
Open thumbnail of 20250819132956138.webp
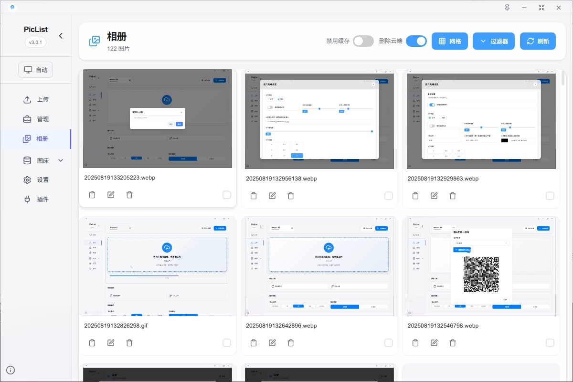(x=319, y=119)
